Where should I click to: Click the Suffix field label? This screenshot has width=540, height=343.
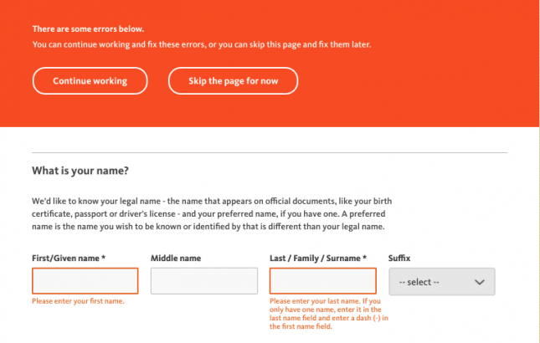pyautogui.click(x=400, y=259)
